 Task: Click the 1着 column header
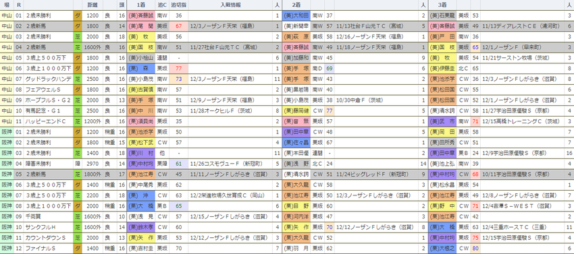(141, 5)
